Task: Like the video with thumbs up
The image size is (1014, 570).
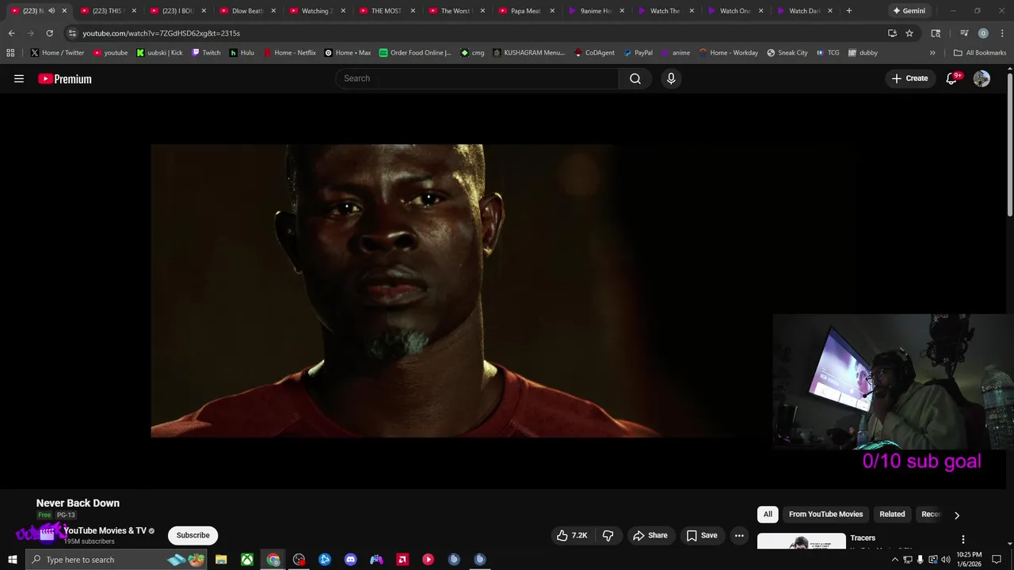Action: 572,535
